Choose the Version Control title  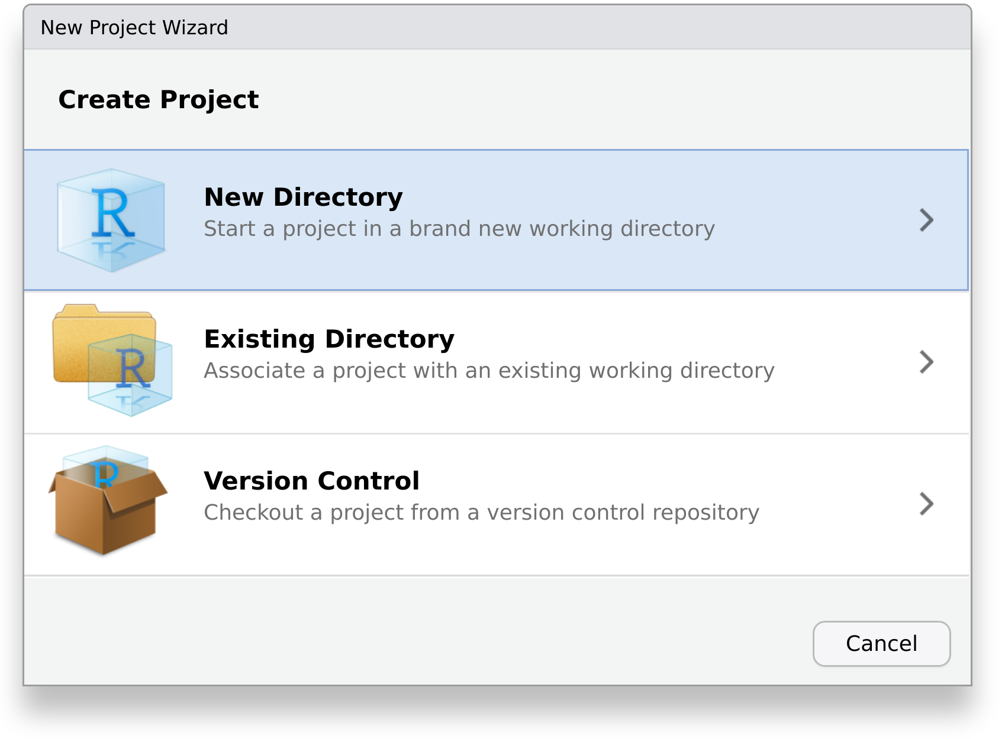[x=311, y=481]
